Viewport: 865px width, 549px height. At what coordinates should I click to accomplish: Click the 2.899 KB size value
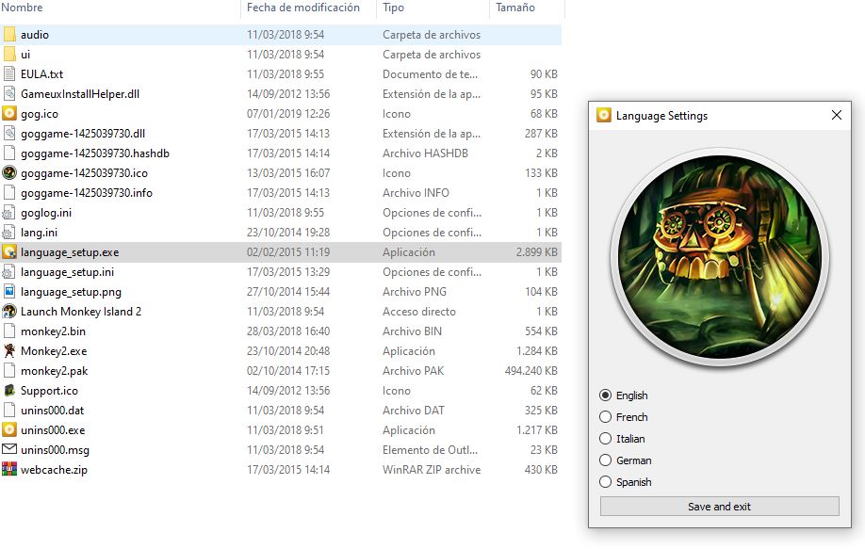pyautogui.click(x=537, y=252)
